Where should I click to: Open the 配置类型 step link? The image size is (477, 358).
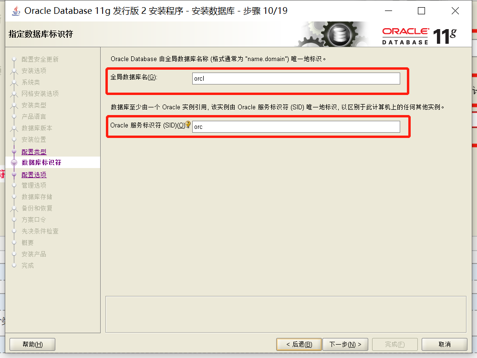34,152
